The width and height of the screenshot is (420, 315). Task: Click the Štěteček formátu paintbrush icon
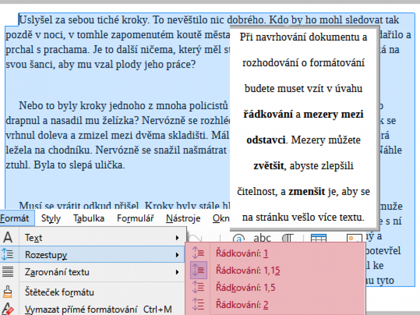[x=7, y=292]
